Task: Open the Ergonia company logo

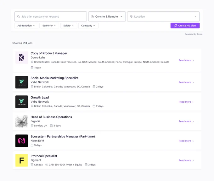Action: coord(22,121)
